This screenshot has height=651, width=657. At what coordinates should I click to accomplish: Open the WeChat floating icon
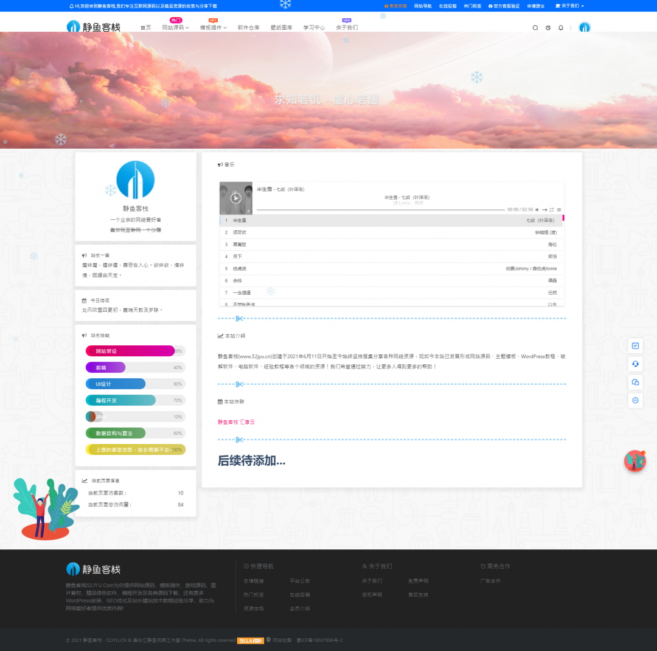click(635, 382)
